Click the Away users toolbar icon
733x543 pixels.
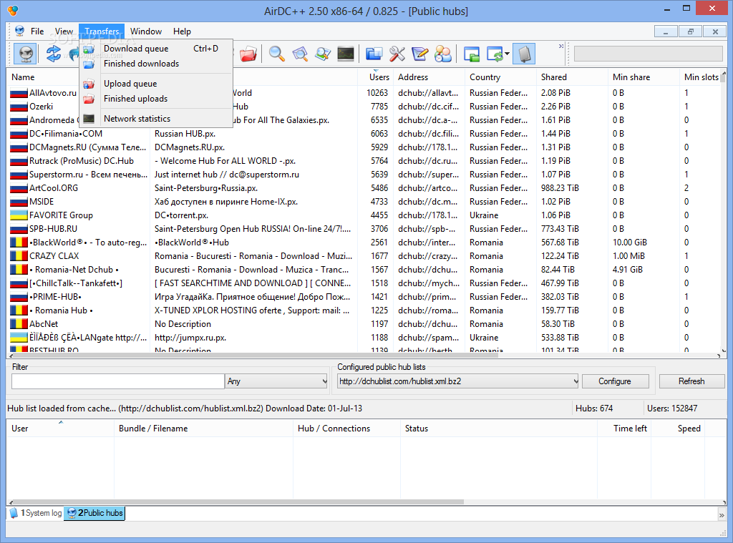click(442, 54)
